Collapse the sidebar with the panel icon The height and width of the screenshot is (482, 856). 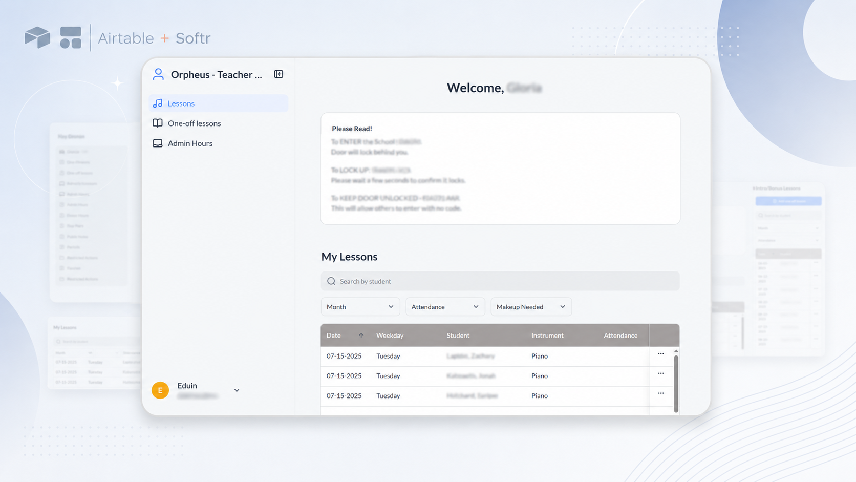tap(279, 74)
